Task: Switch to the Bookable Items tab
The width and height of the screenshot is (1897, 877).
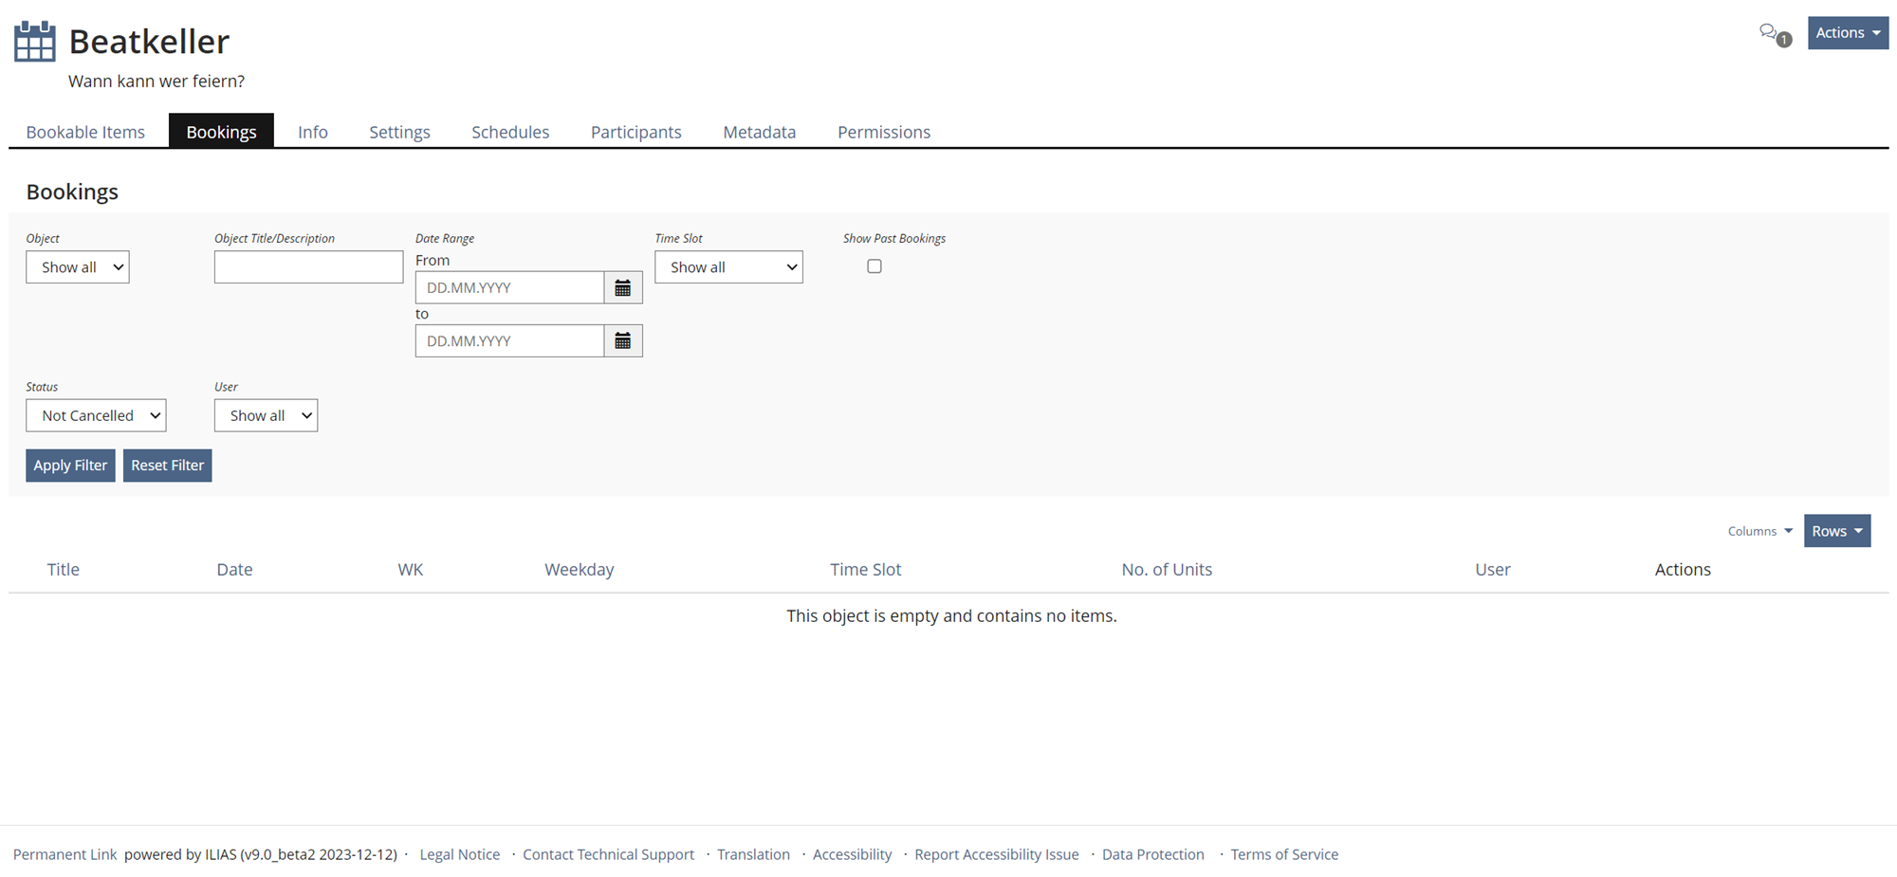Action: point(85,132)
